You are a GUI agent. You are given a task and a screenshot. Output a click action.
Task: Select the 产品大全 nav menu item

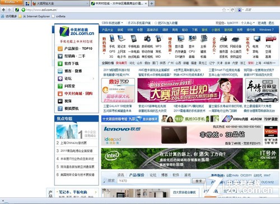pyautogui.click(x=108, y=30)
